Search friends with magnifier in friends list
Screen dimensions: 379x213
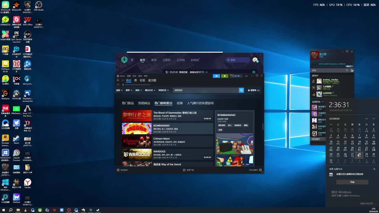point(347,70)
